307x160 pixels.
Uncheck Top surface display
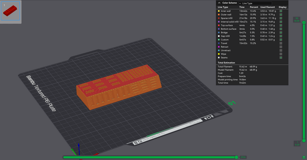pos(281,25)
